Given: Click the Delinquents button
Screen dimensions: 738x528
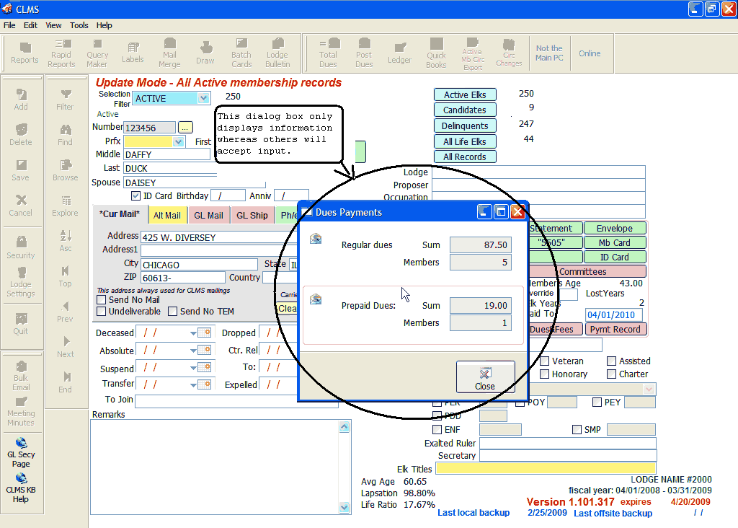Looking at the screenshot, I should pyautogui.click(x=465, y=126).
